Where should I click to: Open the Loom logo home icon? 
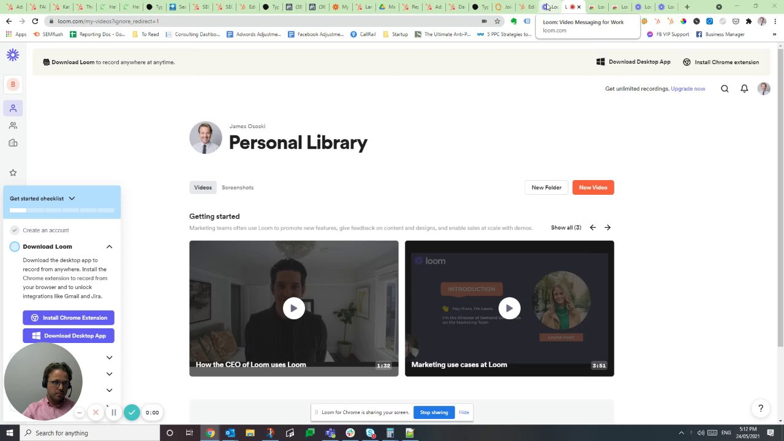[x=13, y=55]
